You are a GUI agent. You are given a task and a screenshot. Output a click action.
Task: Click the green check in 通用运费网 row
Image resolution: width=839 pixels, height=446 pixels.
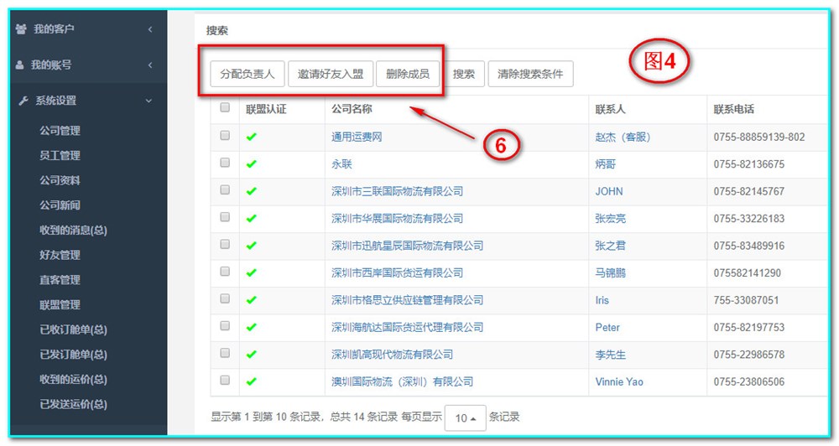pyautogui.click(x=252, y=137)
